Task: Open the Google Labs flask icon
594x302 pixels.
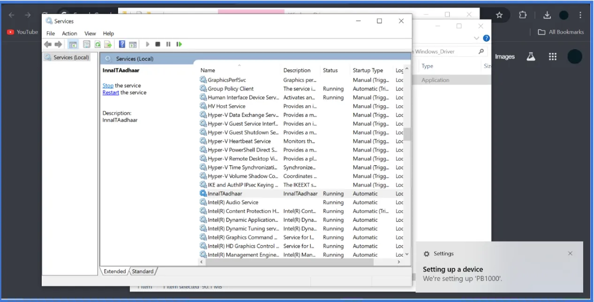Action: pyautogui.click(x=531, y=57)
